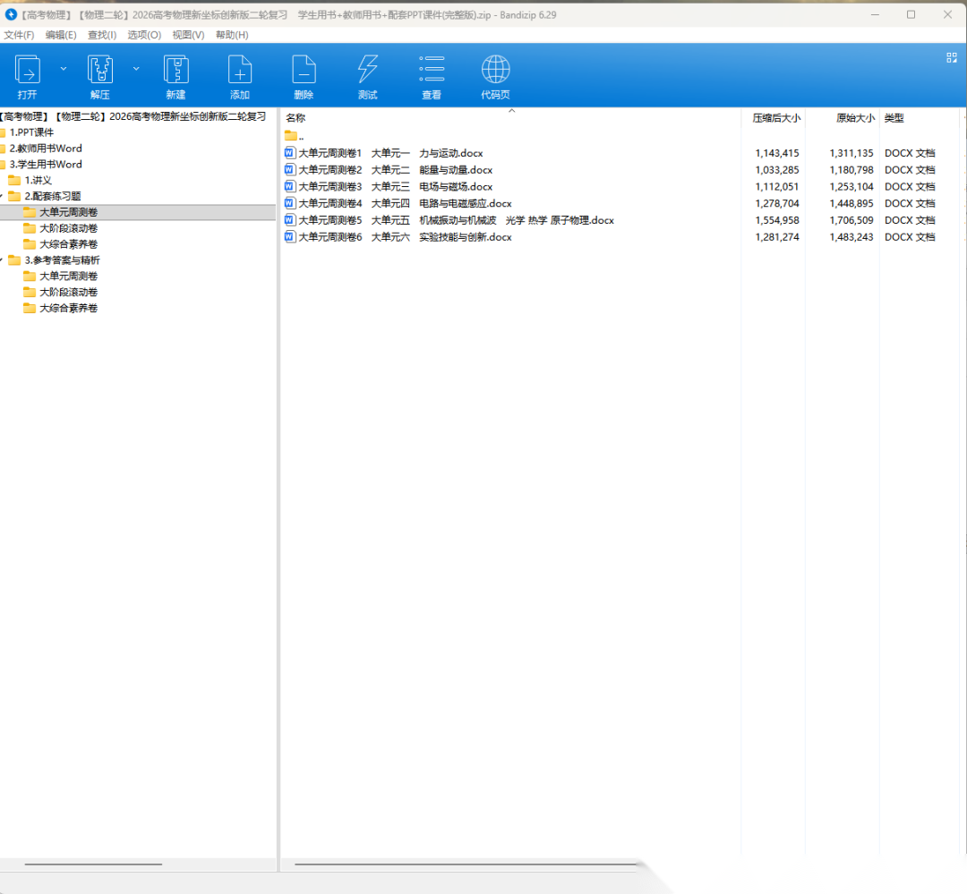Image resolution: width=967 pixels, height=894 pixels.
Task: Click the Add (添加) files icon
Action: (x=240, y=71)
